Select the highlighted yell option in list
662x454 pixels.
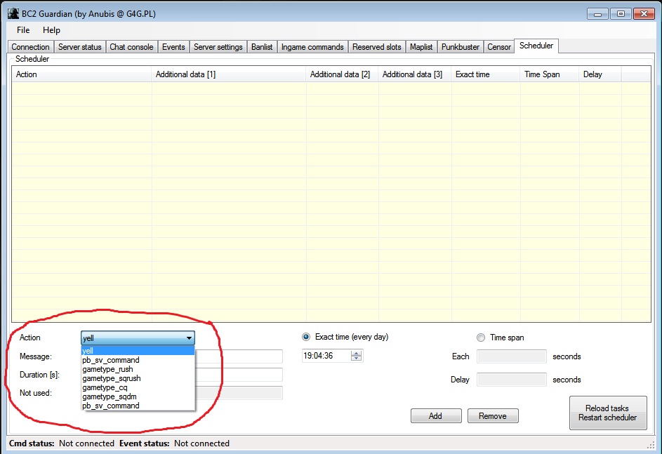[x=88, y=351]
